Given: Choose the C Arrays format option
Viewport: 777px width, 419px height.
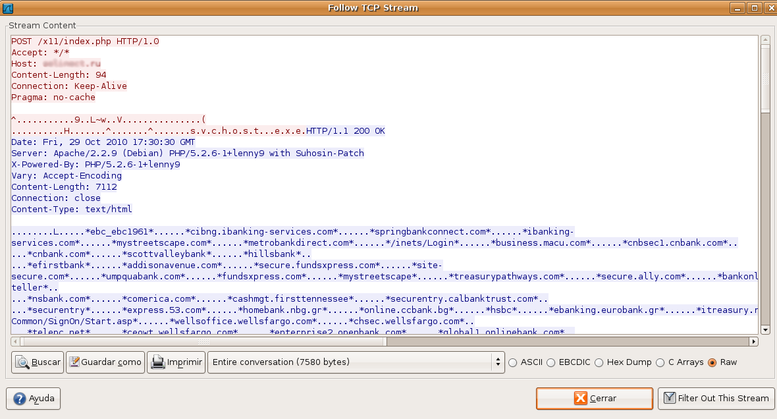Looking at the screenshot, I should pos(663,362).
